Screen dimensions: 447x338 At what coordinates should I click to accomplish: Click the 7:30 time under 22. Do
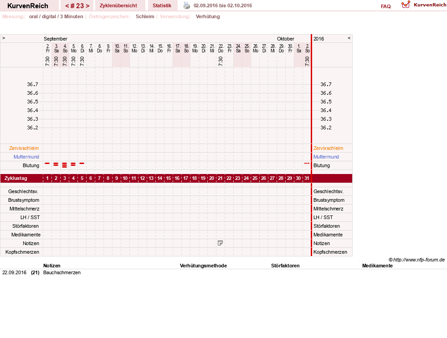coord(221,61)
